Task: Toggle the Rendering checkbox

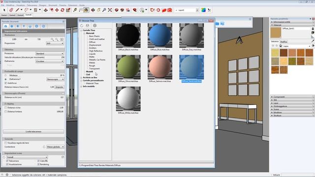Action: tap(38, 164)
